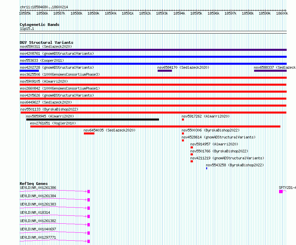Select the nsv6588337 purple variant bar
Screen dimensions: 296x245
point(270,71)
